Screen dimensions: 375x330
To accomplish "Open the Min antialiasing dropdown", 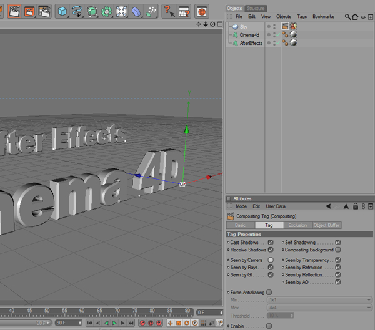I will coord(319,299).
